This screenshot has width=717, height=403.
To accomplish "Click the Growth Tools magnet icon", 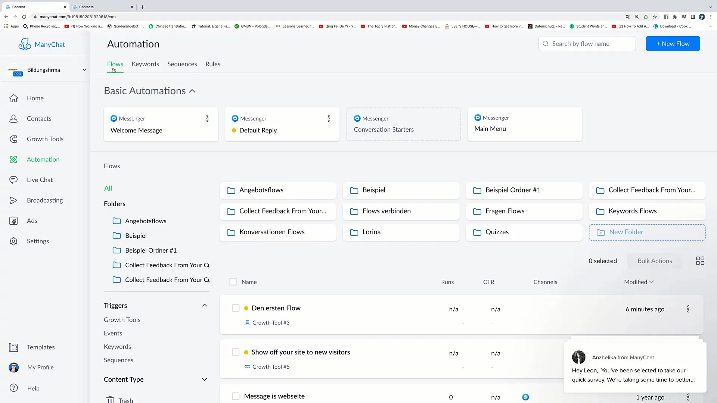I will coord(13,139).
